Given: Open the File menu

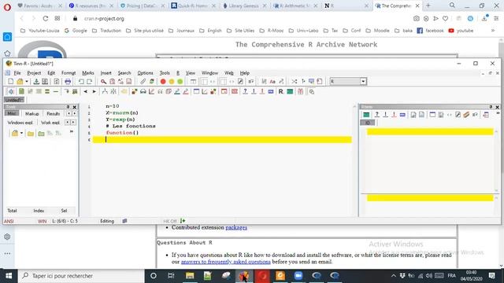Looking at the screenshot, I should pyautogui.click(x=17, y=73).
